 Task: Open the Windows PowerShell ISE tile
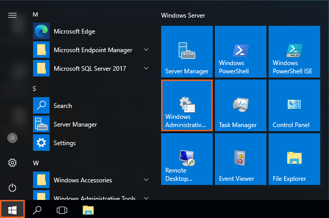point(294,52)
